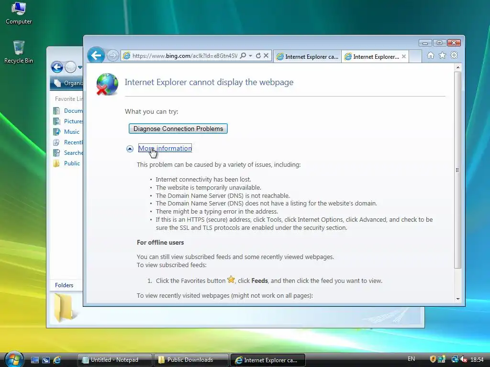490x367 pixels.
Task: Click Internet Explorer taskbar button
Action: click(267, 360)
